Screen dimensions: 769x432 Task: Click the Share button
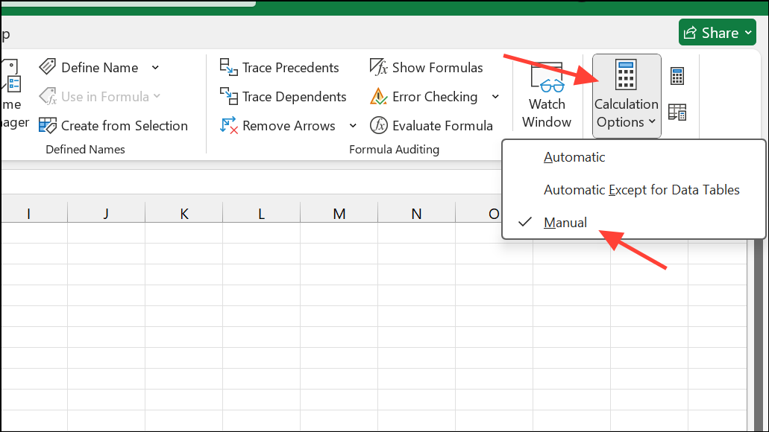tap(712, 32)
